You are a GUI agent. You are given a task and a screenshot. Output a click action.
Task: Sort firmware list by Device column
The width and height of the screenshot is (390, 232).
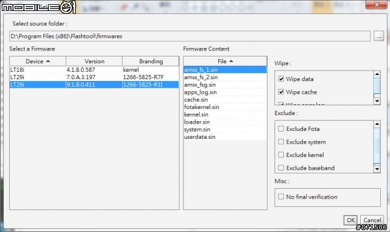point(38,61)
